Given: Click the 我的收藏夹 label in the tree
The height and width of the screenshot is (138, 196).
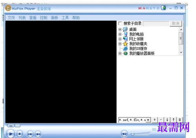Looking at the screenshot, I should [x=138, y=44].
